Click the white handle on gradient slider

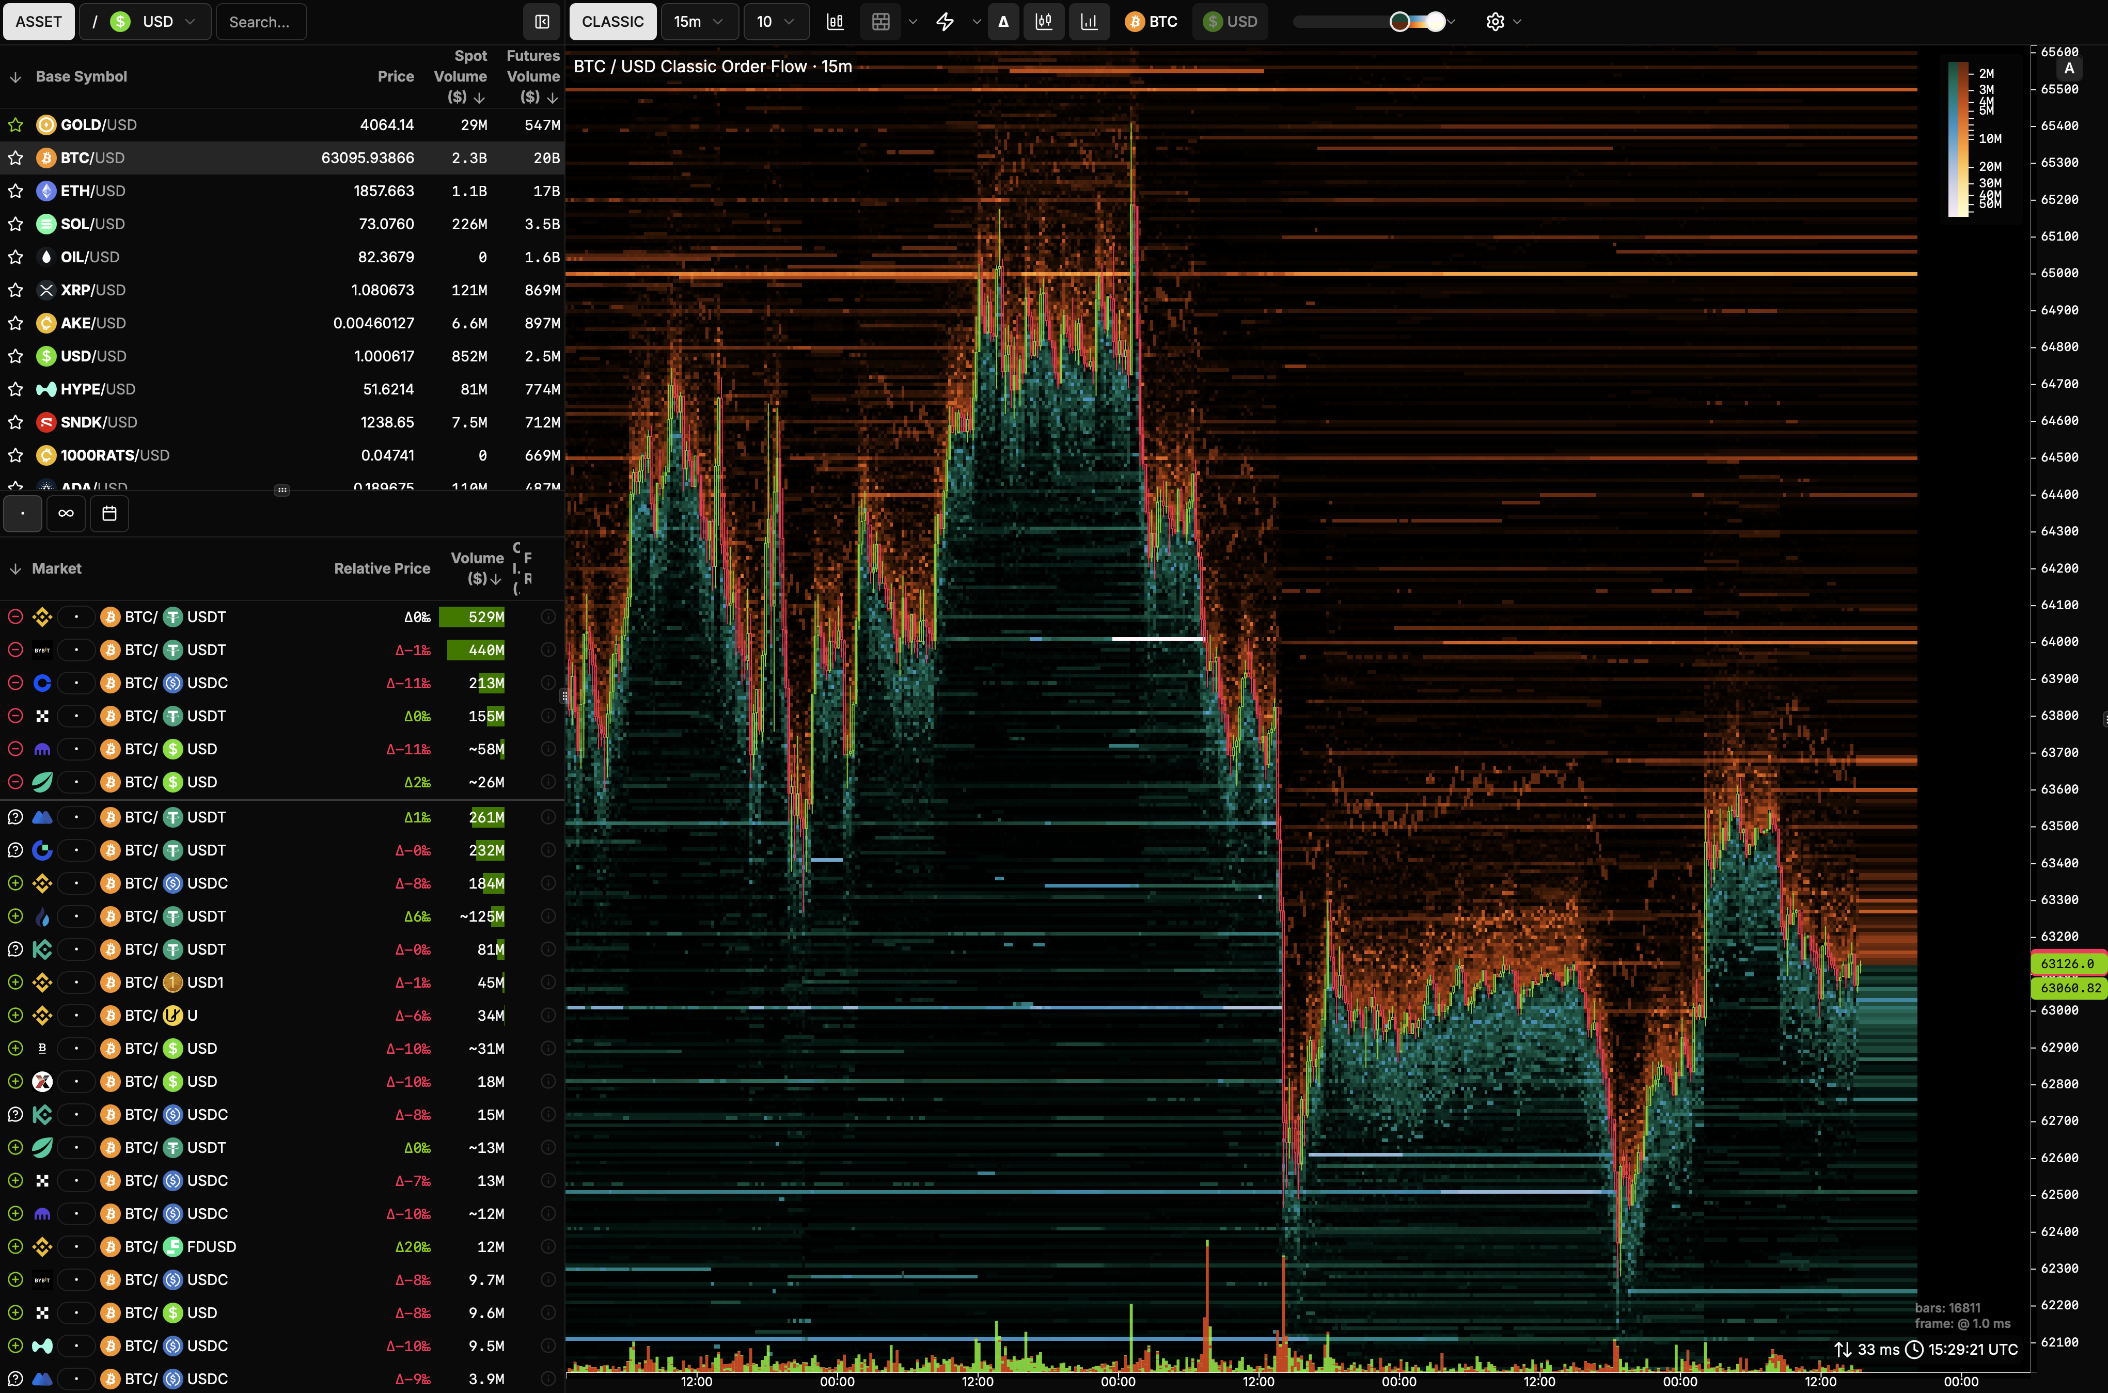click(x=1436, y=21)
